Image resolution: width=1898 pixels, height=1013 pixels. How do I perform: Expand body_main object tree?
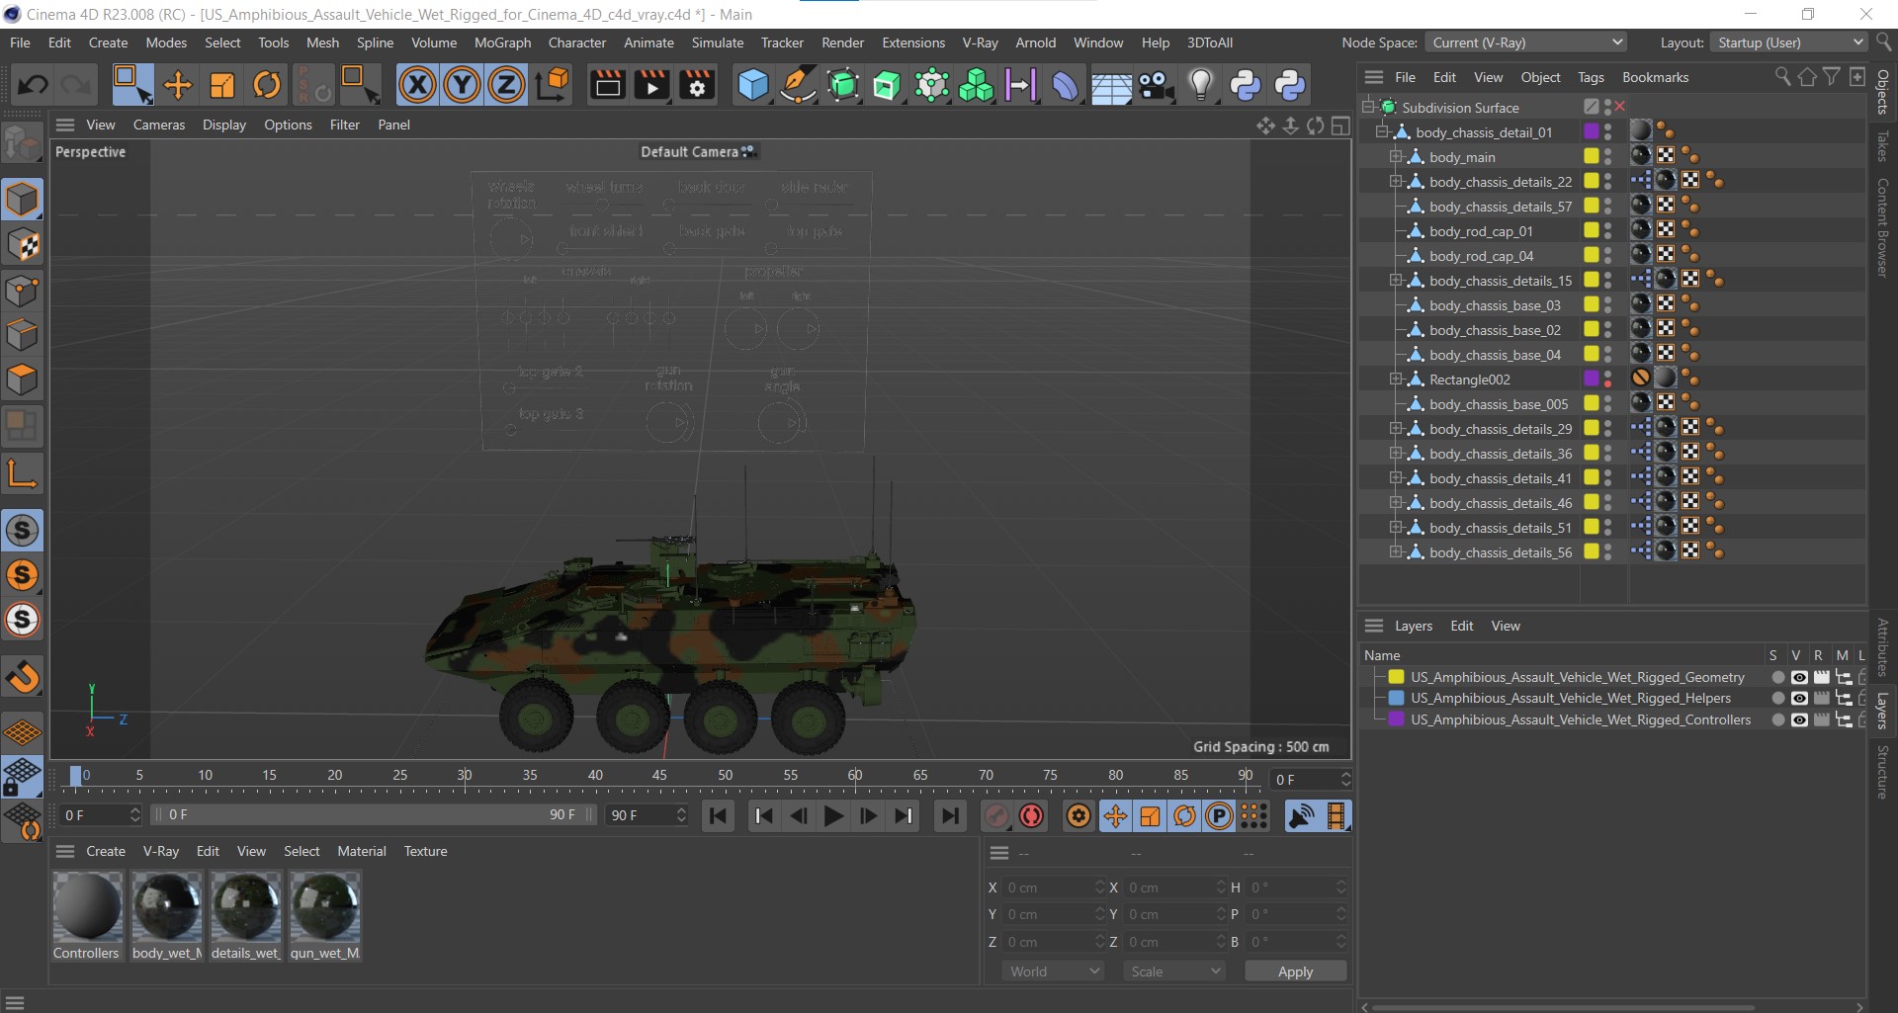click(1396, 156)
